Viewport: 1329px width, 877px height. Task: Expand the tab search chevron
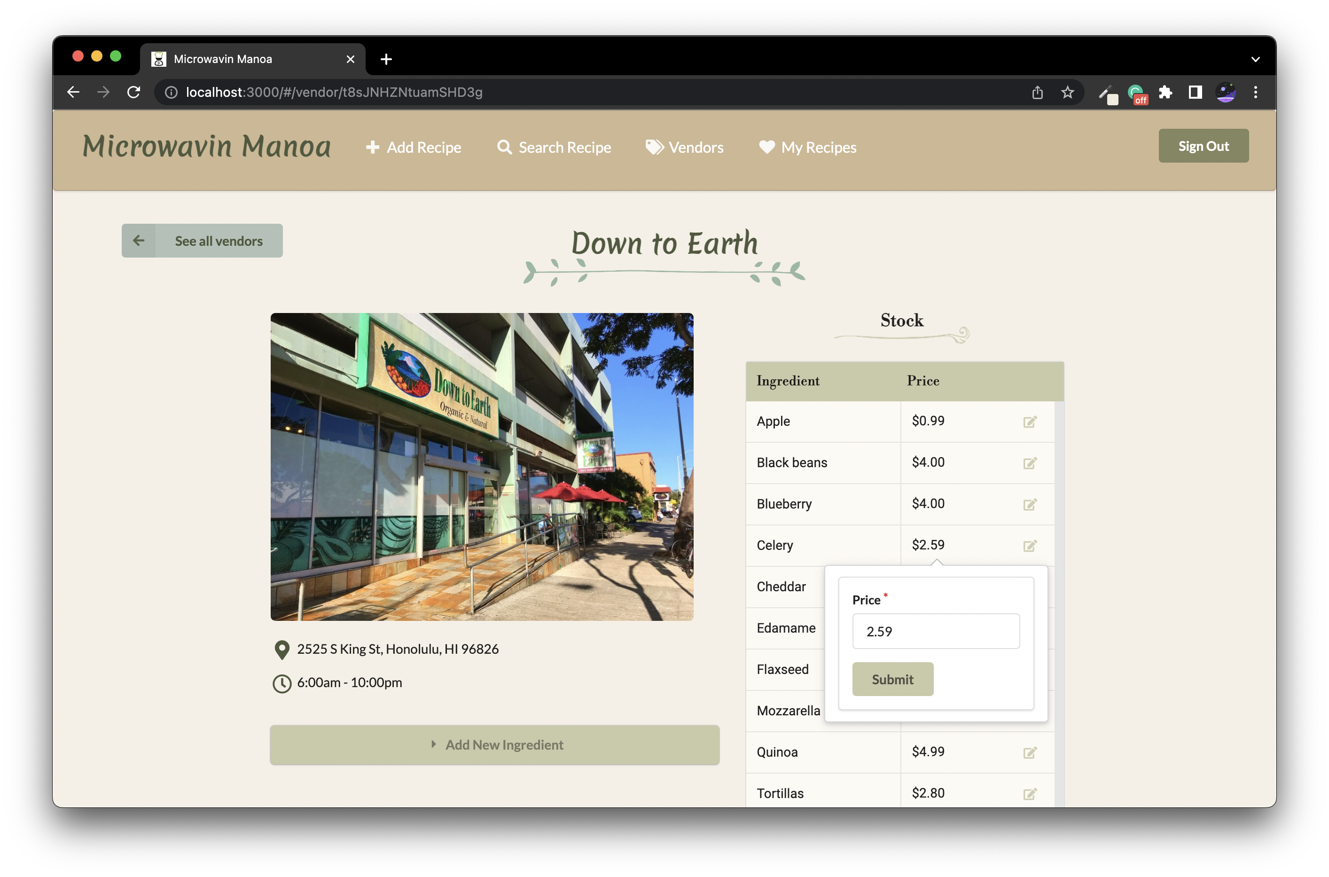coord(1256,59)
